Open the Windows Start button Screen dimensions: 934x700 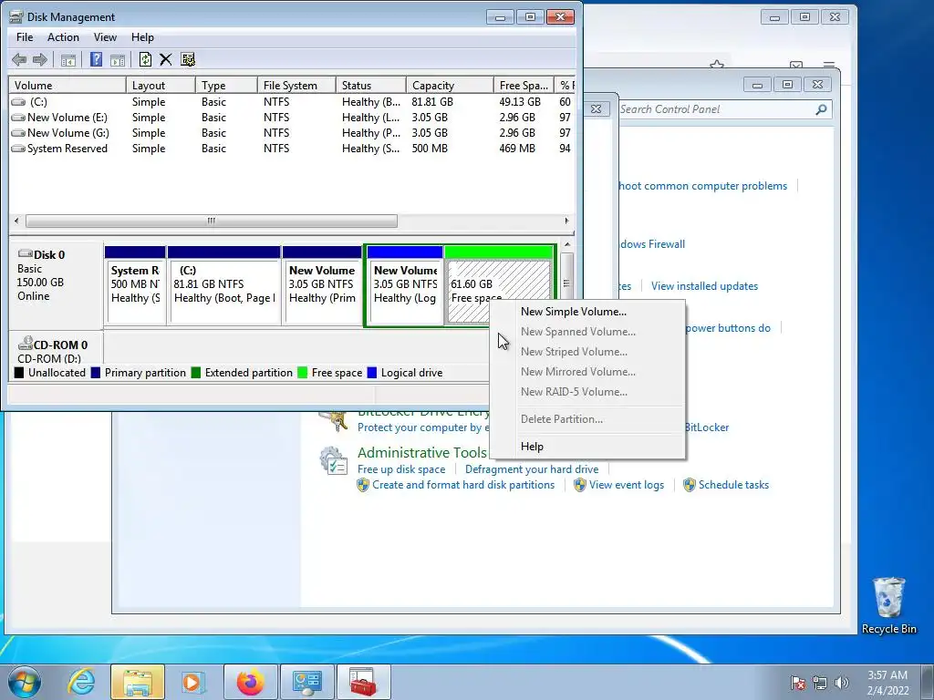25,682
